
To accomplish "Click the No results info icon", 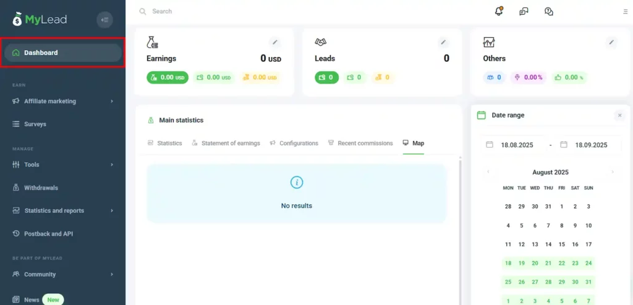I will pyautogui.click(x=297, y=183).
